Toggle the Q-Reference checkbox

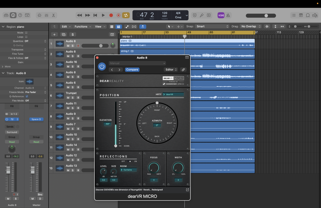pos(27,96)
